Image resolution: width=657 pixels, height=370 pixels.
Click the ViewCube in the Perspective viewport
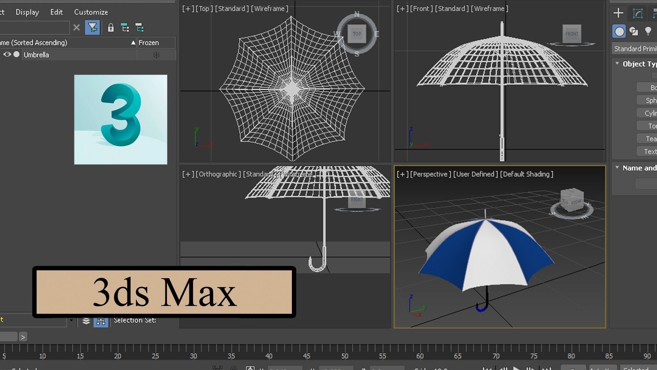(572, 199)
